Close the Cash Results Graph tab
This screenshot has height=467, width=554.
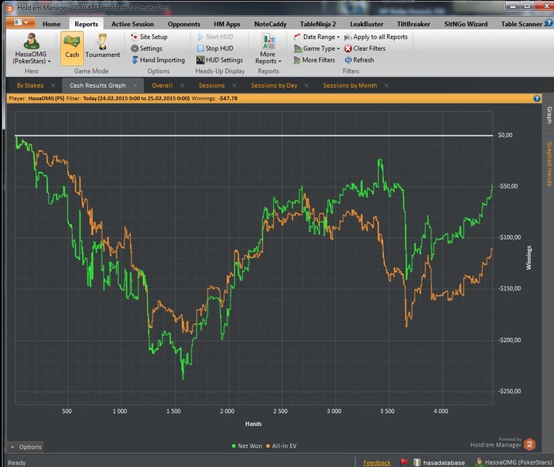(135, 85)
